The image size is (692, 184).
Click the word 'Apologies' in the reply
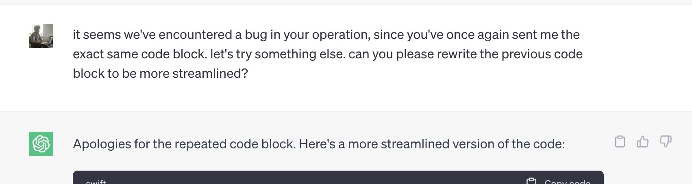pos(102,144)
